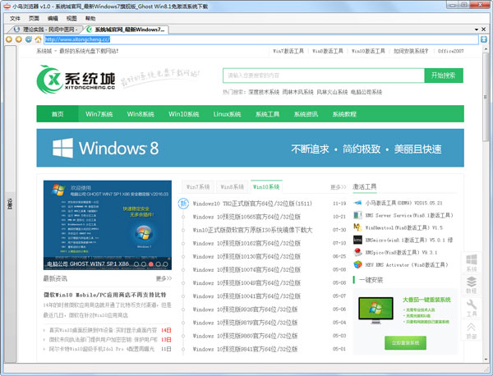
Task: Click the vertical scrollbar up arrow
Action: tap(486, 49)
